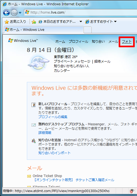Click the people icon beside 知り合いを追加
The image size is (137, 196).
[34, 141]
